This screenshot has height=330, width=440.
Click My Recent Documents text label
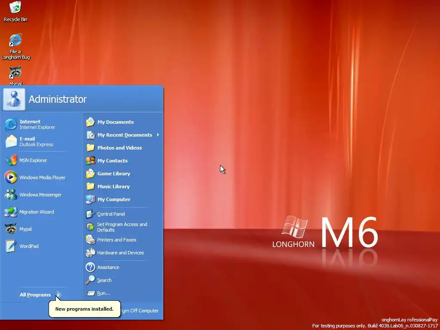125,135
